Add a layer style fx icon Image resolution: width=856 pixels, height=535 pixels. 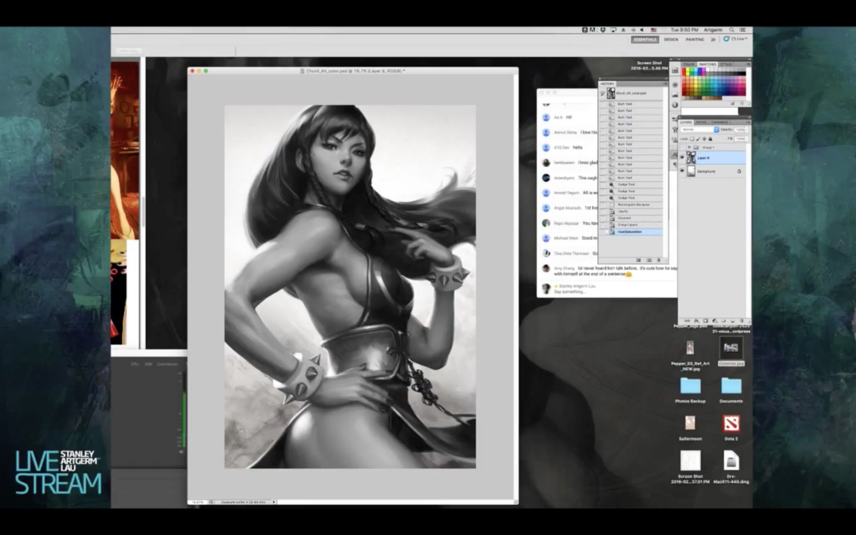(x=697, y=321)
